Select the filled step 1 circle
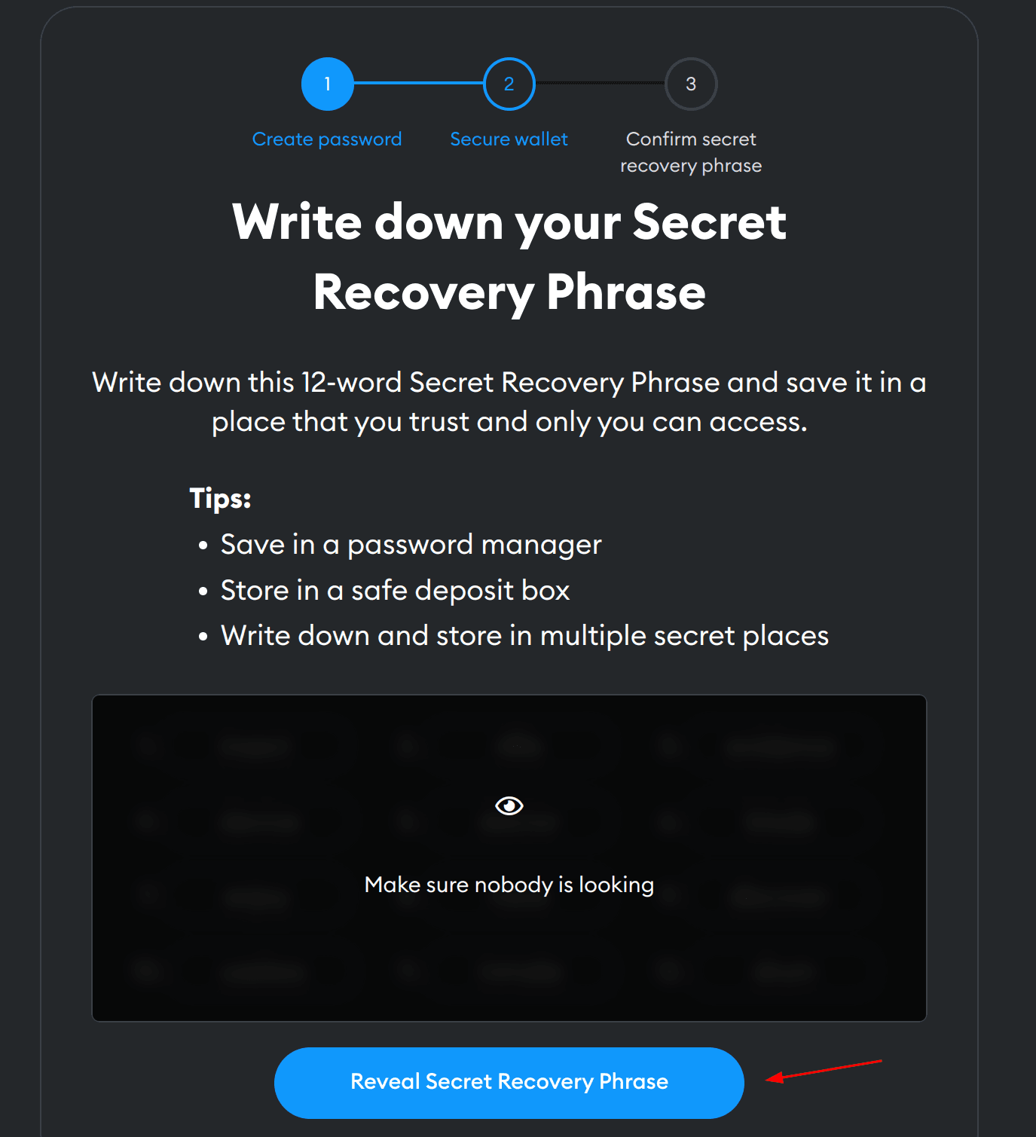Image resolution: width=1036 pixels, height=1137 pixels. click(328, 84)
